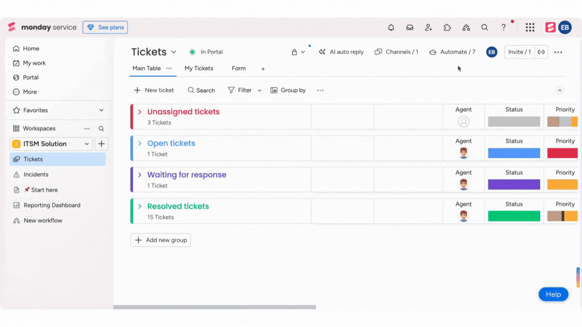This screenshot has height=327, width=582.
Task: Open AI auto reply
Action: (x=341, y=52)
